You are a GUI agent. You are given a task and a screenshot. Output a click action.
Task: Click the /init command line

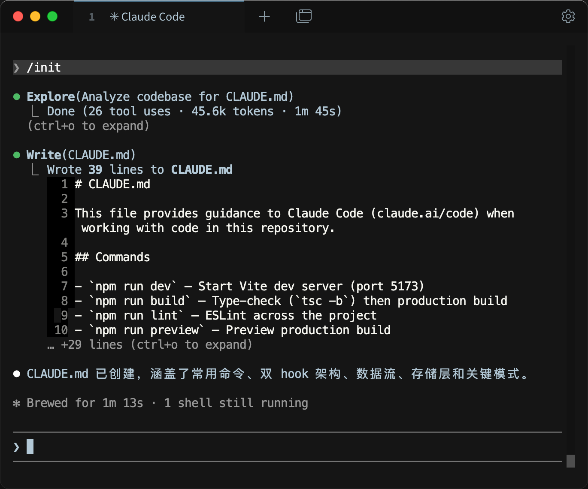pyautogui.click(x=288, y=67)
